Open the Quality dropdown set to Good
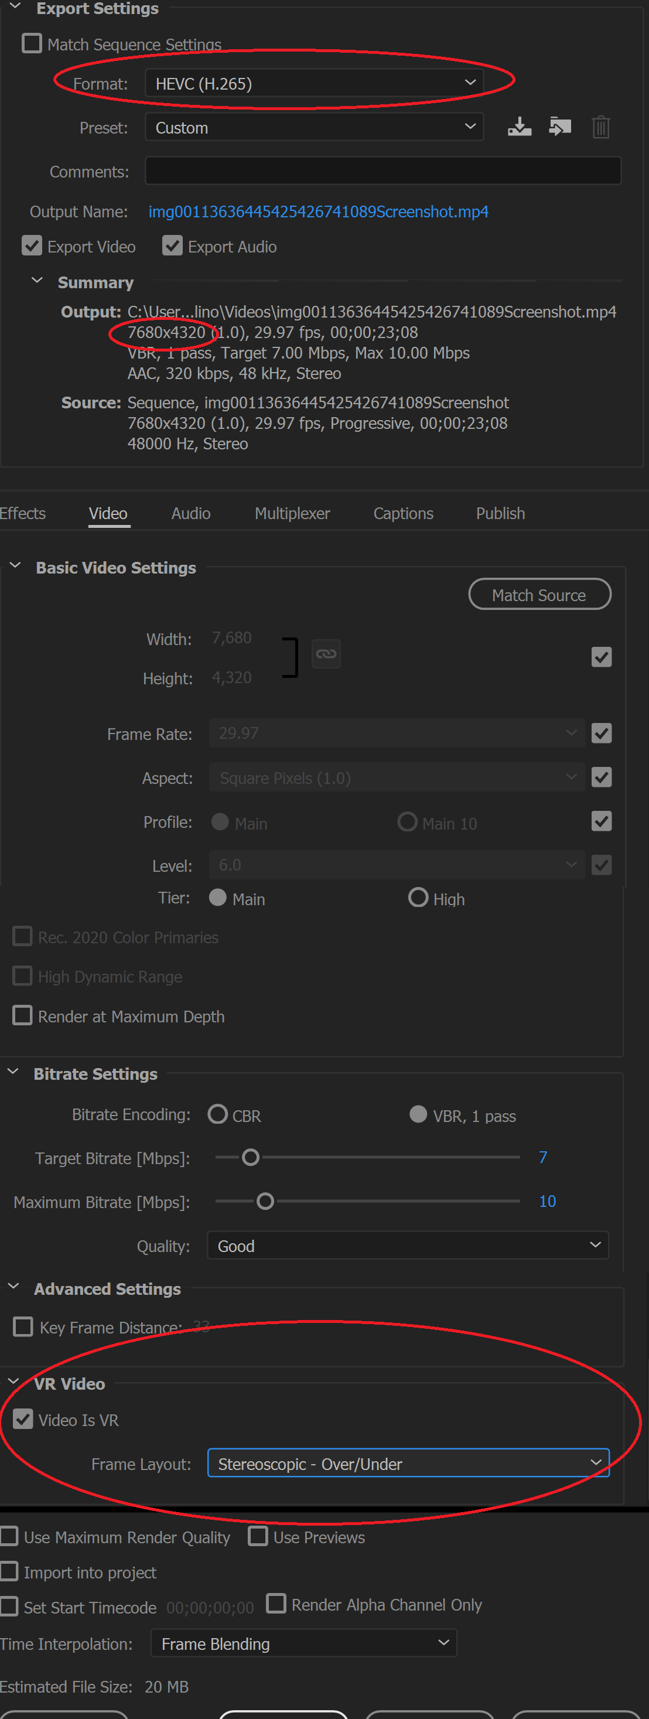 point(408,1246)
